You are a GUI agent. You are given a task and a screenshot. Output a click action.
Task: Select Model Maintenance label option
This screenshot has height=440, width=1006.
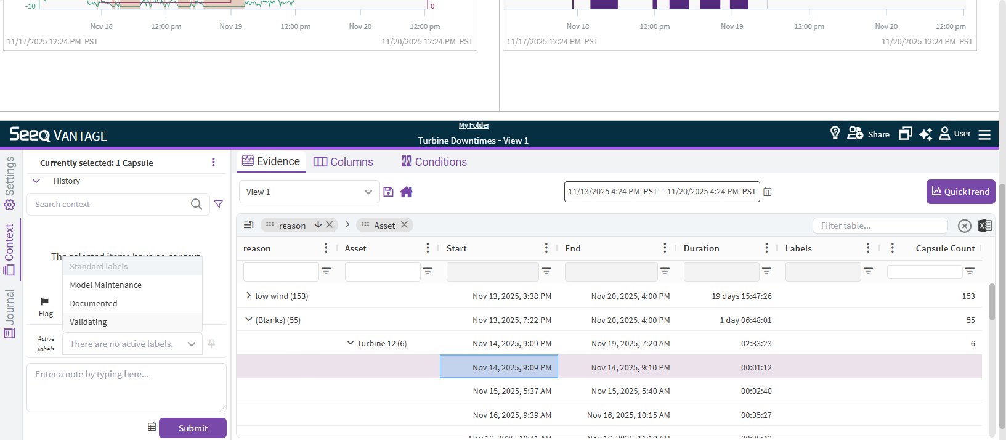105,285
